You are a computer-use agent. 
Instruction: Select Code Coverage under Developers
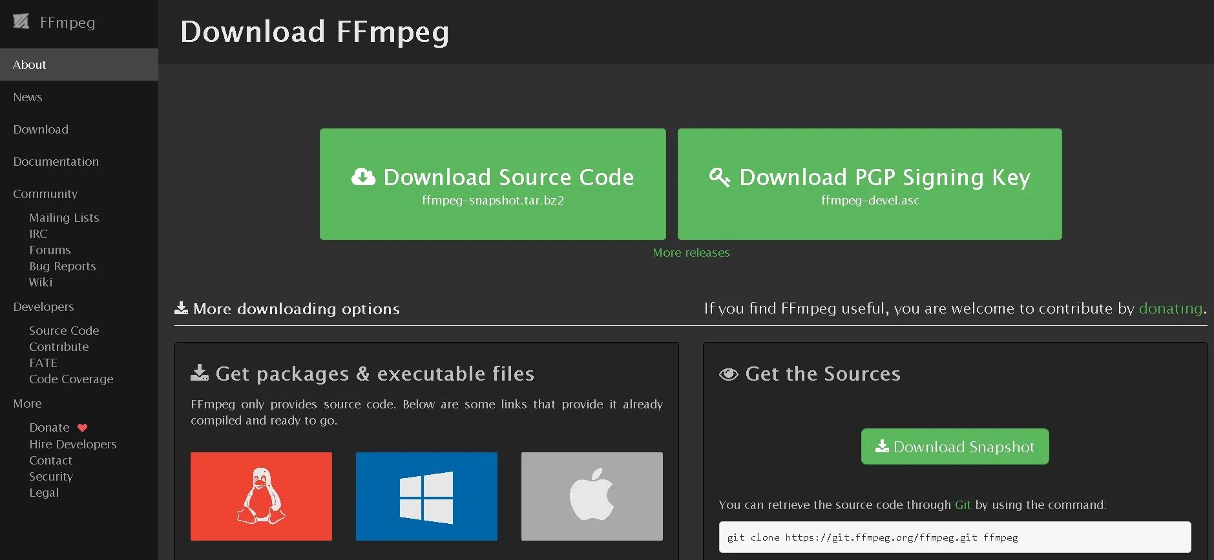tap(71, 379)
